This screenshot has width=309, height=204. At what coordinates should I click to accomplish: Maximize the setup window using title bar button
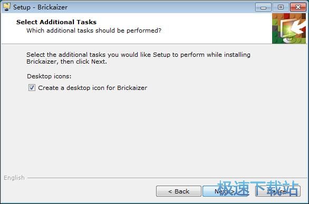(x=281, y=7)
